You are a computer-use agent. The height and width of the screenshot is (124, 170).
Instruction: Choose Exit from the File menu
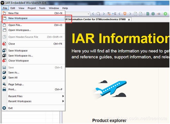34,108
